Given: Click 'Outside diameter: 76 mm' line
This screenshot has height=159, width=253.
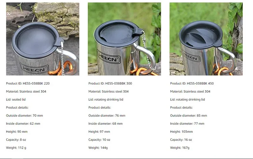Looking at the screenshot, I should coord(107,116).
